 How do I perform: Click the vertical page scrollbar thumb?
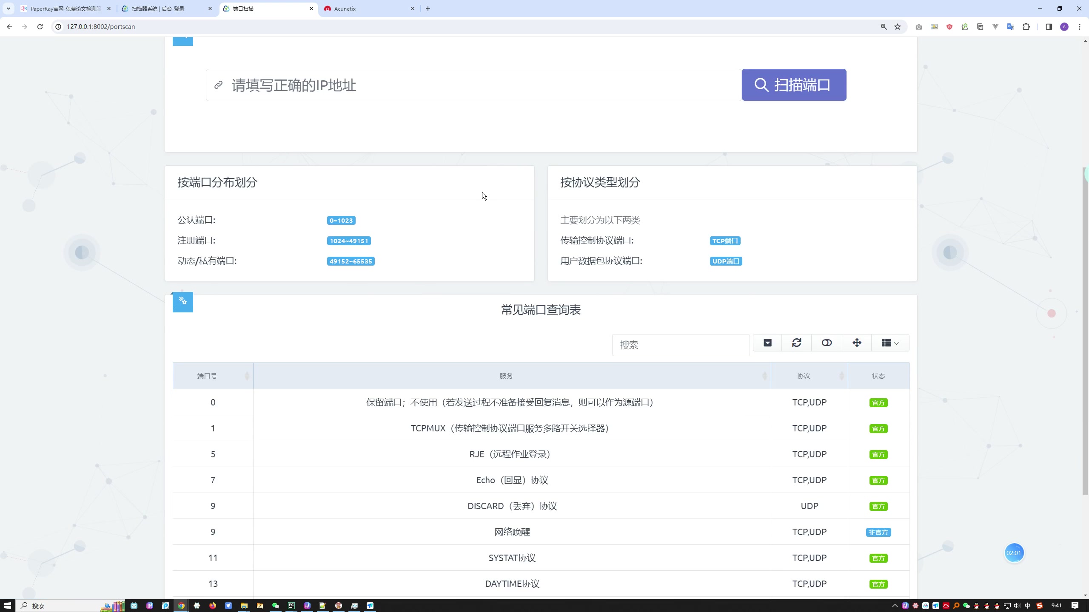tap(1085, 331)
